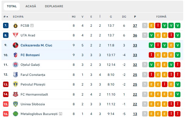Click the FCSB club crest icon
Viewport: 185px width, 118px height.
tap(16, 25)
